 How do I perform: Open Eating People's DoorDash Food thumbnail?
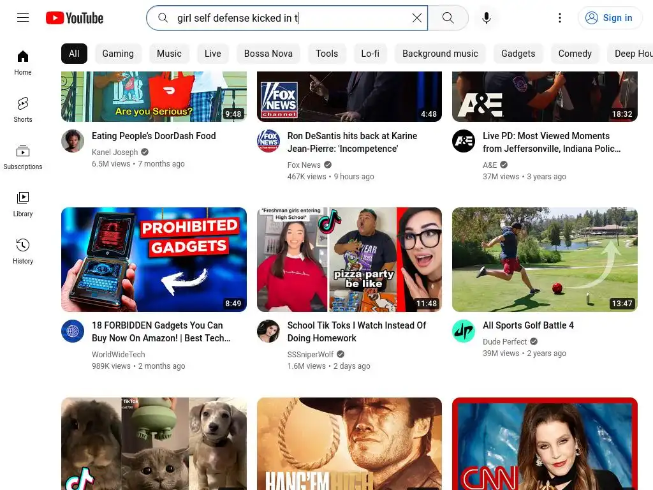coord(154,97)
